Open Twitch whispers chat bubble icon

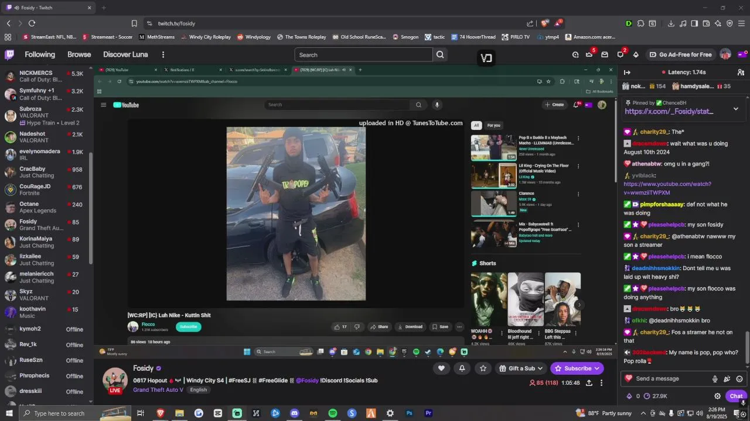click(621, 54)
